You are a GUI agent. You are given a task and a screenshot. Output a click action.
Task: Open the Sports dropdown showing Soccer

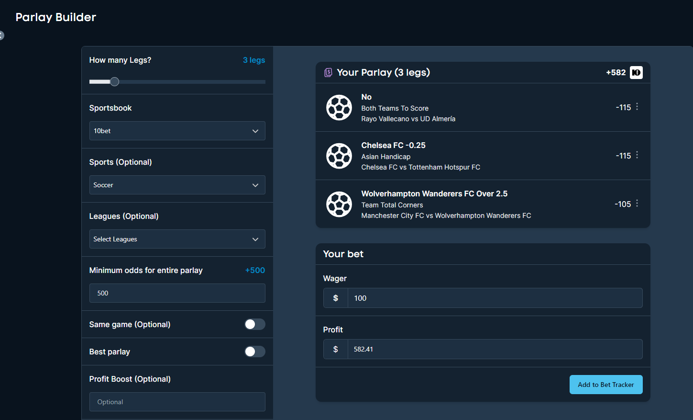[177, 185]
